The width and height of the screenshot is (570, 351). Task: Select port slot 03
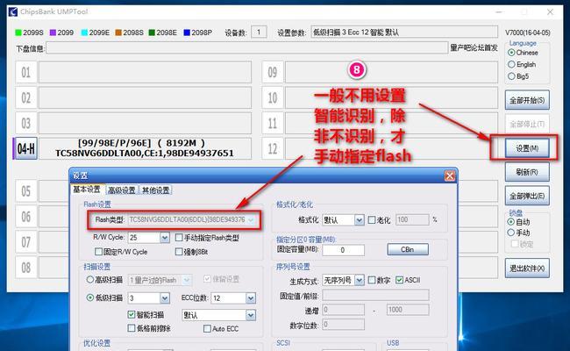pos(26,124)
